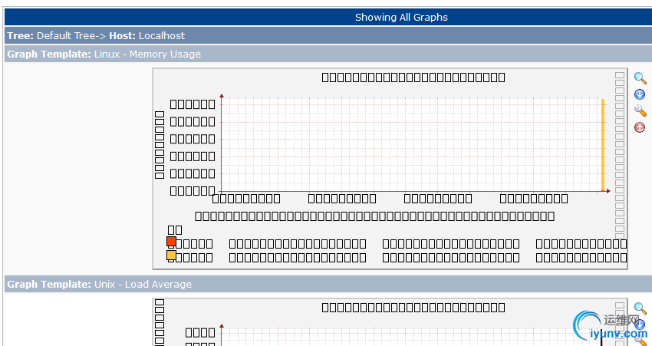Open wrench properties icon for Memory Usage graph
Viewport: 652px width, 346px height.
click(640, 111)
